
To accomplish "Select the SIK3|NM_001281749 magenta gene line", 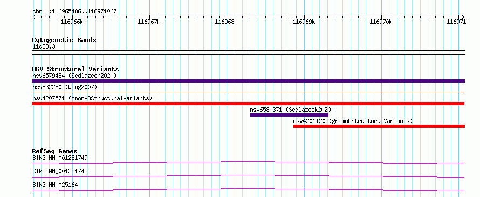I will point(248,162).
